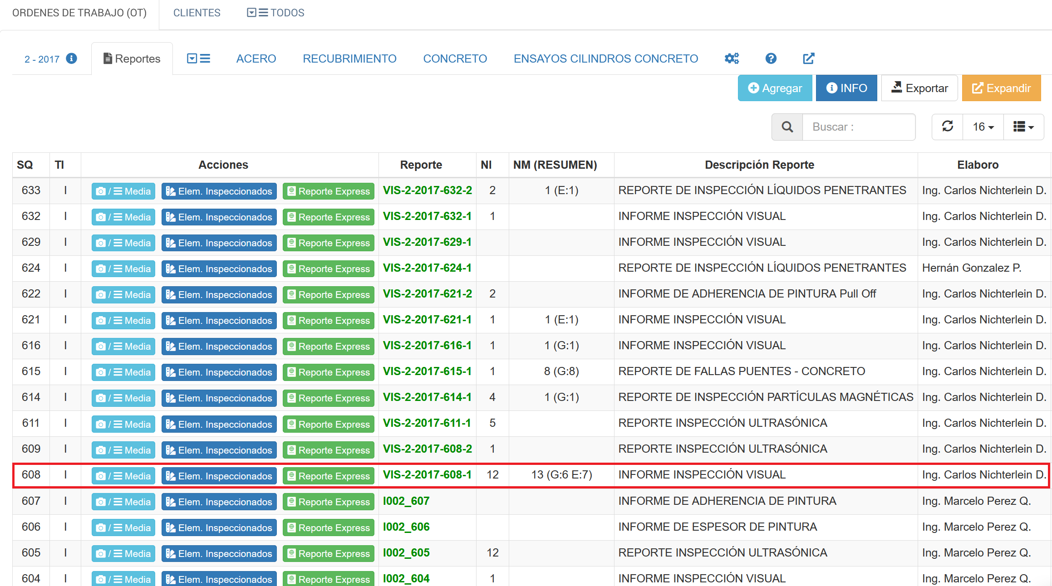The height and width of the screenshot is (586, 1052).
Task: Click the Agregar button
Action: [x=775, y=88]
